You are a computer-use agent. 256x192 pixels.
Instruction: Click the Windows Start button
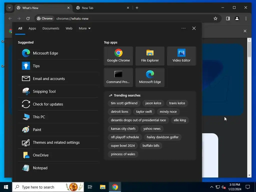pyautogui.click(x=6, y=187)
